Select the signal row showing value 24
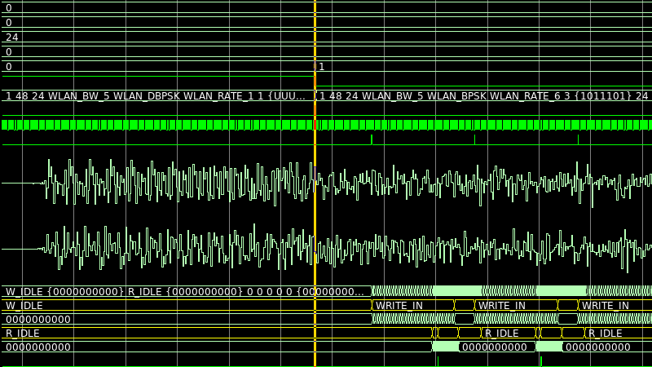652x367 pixels. click(x=12, y=38)
